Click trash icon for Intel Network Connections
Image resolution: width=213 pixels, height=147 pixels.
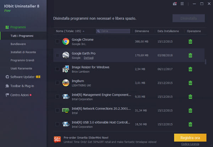coord(190,110)
